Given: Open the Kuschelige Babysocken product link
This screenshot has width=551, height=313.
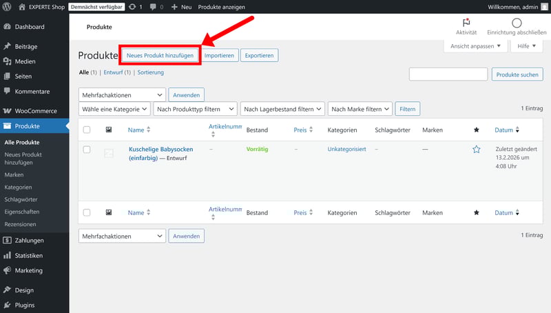Looking at the screenshot, I should (x=160, y=149).
